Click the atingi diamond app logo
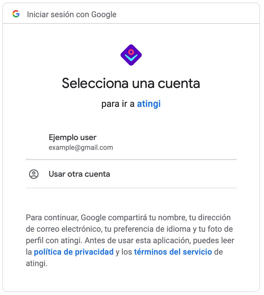The image size is (264, 295). pos(131,55)
